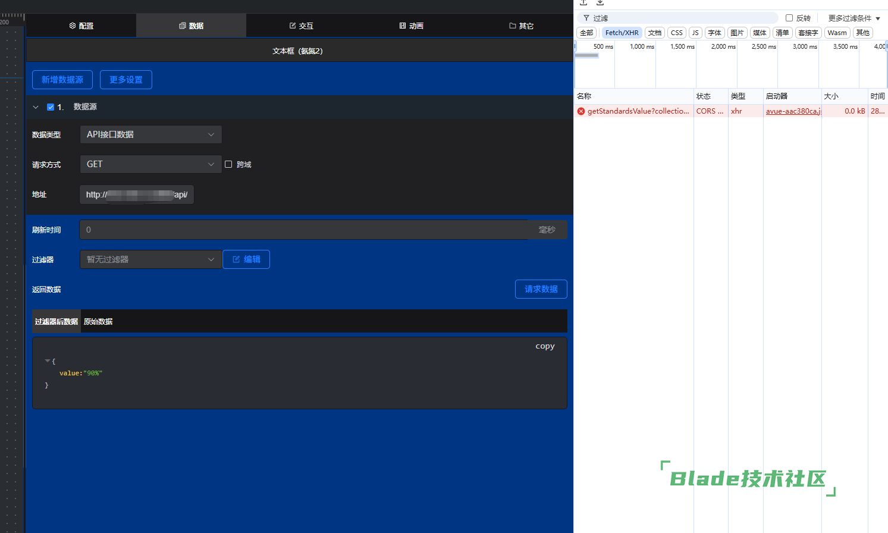This screenshot has height=533, width=888.
Task: Click the 交互 tab edit icon
Action: point(293,26)
